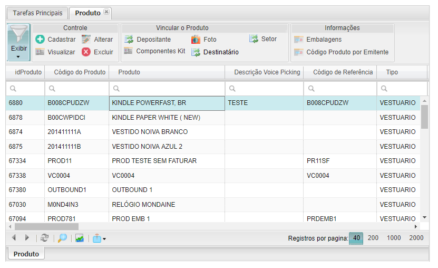The height and width of the screenshot is (268, 438).
Task: Sort by Descrição Voice Picking header
Action: (x=264, y=72)
